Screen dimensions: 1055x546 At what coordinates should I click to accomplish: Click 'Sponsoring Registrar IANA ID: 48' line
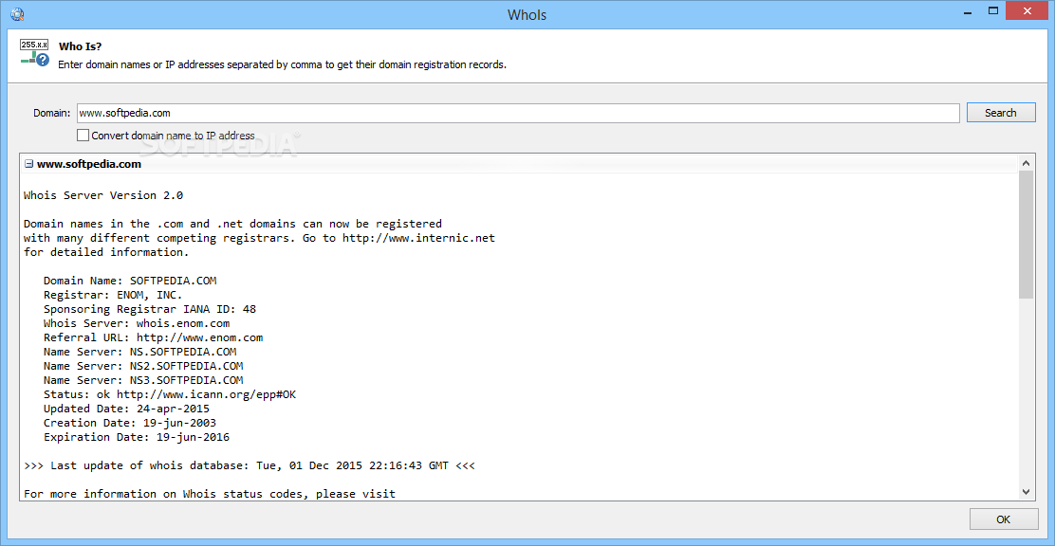(x=149, y=309)
